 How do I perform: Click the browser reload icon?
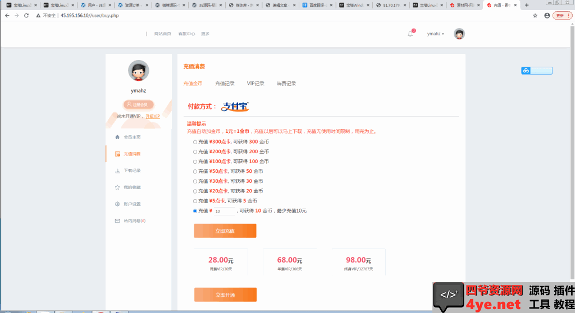click(26, 16)
